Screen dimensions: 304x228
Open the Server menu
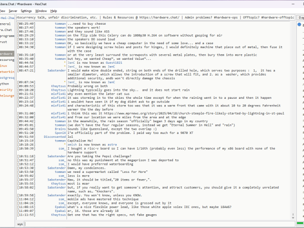13,10
